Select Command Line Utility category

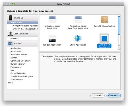point(22,61)
